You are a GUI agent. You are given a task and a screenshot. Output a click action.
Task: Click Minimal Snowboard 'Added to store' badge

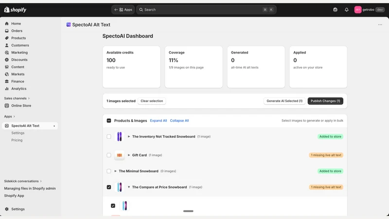[330, 171]
